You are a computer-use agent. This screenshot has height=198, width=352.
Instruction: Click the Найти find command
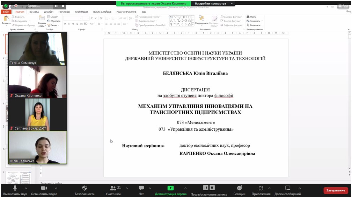coord(251,17)
